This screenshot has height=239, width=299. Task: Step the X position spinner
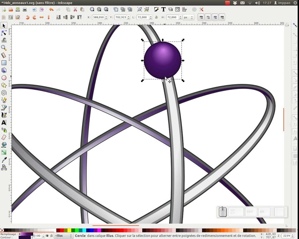click(x=106, y=17)
